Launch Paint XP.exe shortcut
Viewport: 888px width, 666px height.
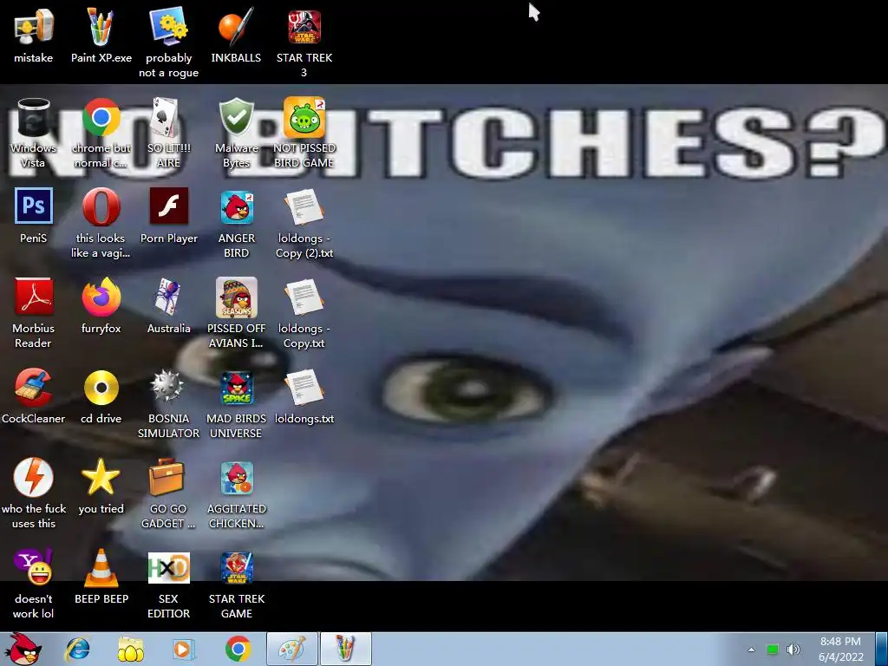coord(101,27)
